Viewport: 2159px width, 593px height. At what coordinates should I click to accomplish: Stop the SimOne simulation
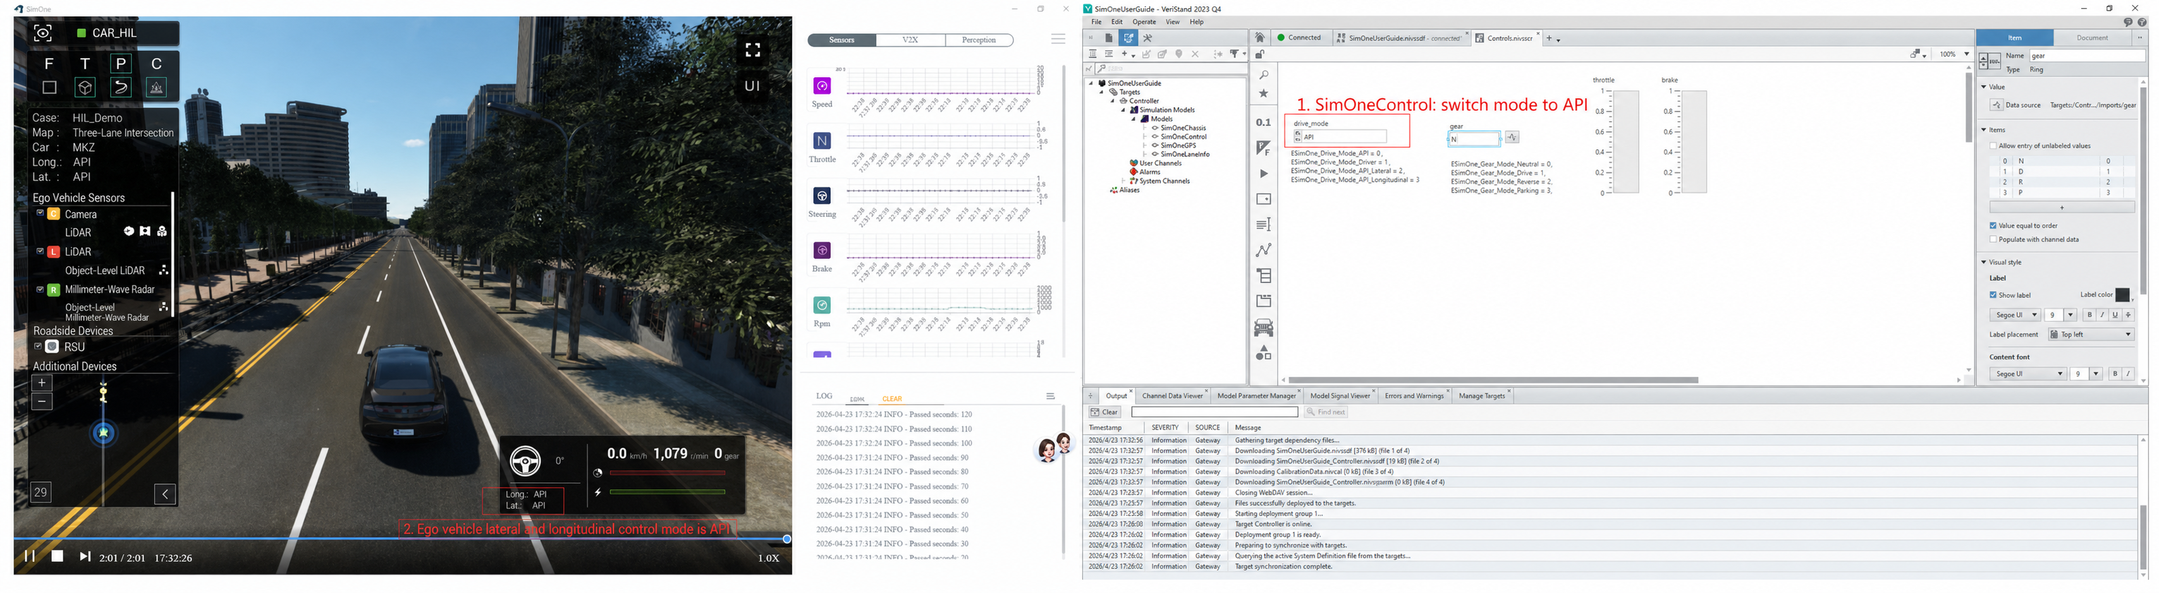click(x=57, y=556)
